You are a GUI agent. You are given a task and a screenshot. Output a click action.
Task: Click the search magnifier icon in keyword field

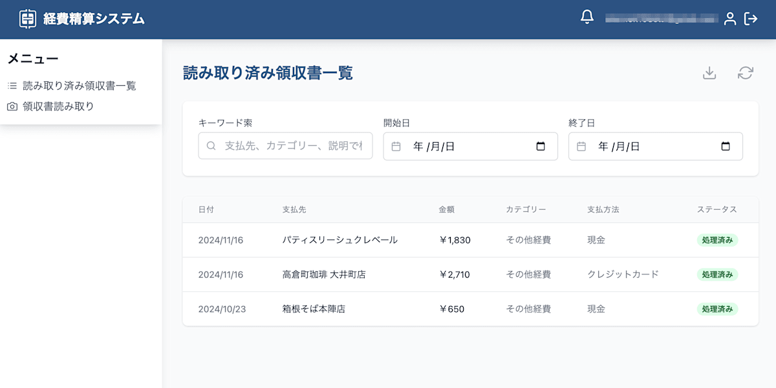pos(211,146)
